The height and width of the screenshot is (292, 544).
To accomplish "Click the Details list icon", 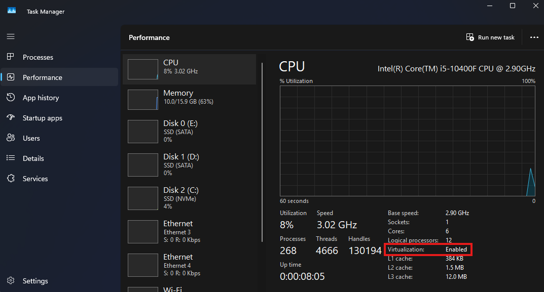I will 11,158.
